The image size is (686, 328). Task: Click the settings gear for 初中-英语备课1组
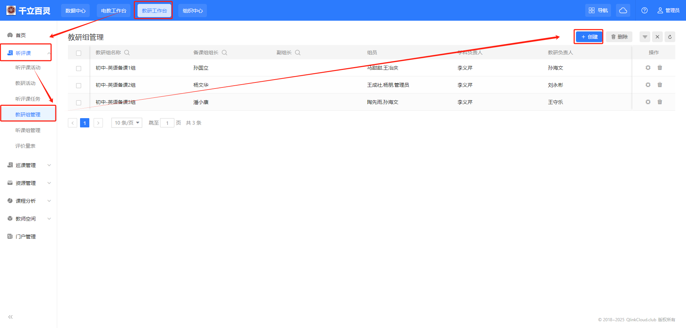pos(648,68)
